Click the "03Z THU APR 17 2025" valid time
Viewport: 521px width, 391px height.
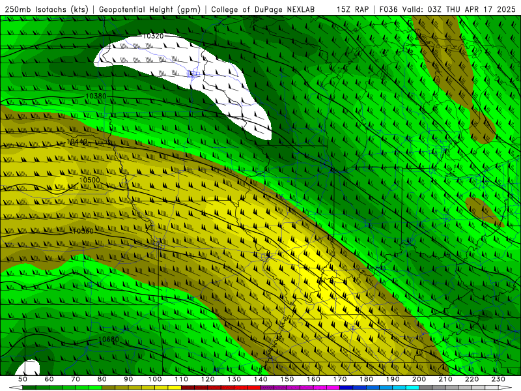click(x=472, y=10)
